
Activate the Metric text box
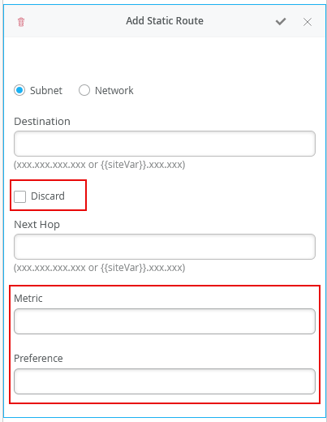[165, 321]
